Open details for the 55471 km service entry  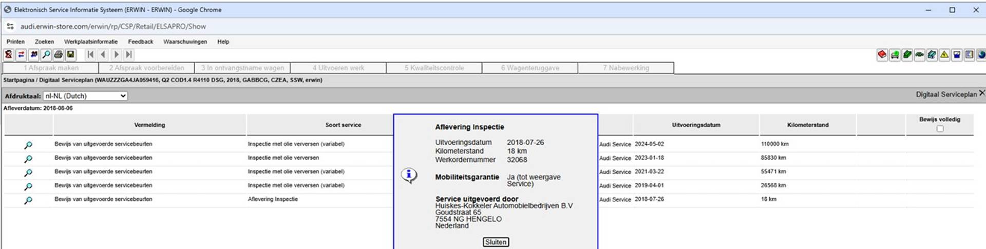click(x=28, y=173)
